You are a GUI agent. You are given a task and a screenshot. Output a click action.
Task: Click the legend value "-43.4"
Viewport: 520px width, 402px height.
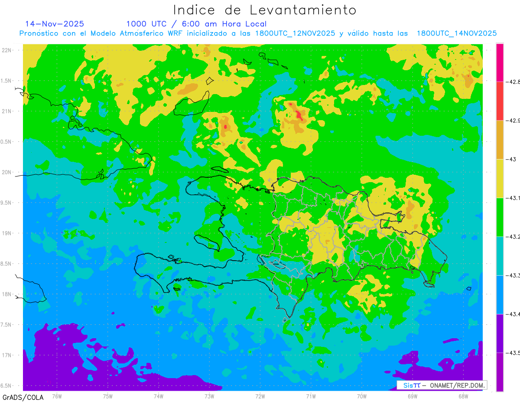point(513,314)
